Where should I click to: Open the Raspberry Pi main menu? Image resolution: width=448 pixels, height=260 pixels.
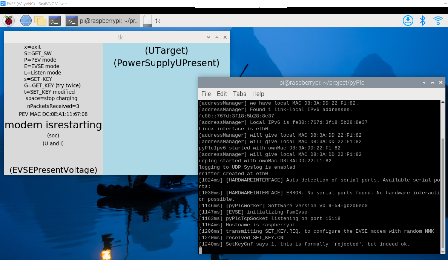[9, 21]
